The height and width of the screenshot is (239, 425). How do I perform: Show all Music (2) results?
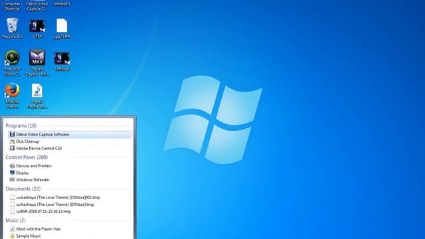click(x=15, y=220)
